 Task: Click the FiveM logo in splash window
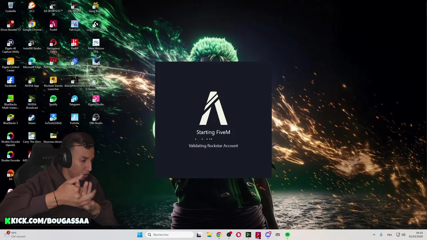pyautogui.click(x=213, y=108)
